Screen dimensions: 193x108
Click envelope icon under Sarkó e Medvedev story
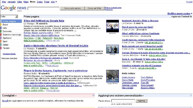39,66
